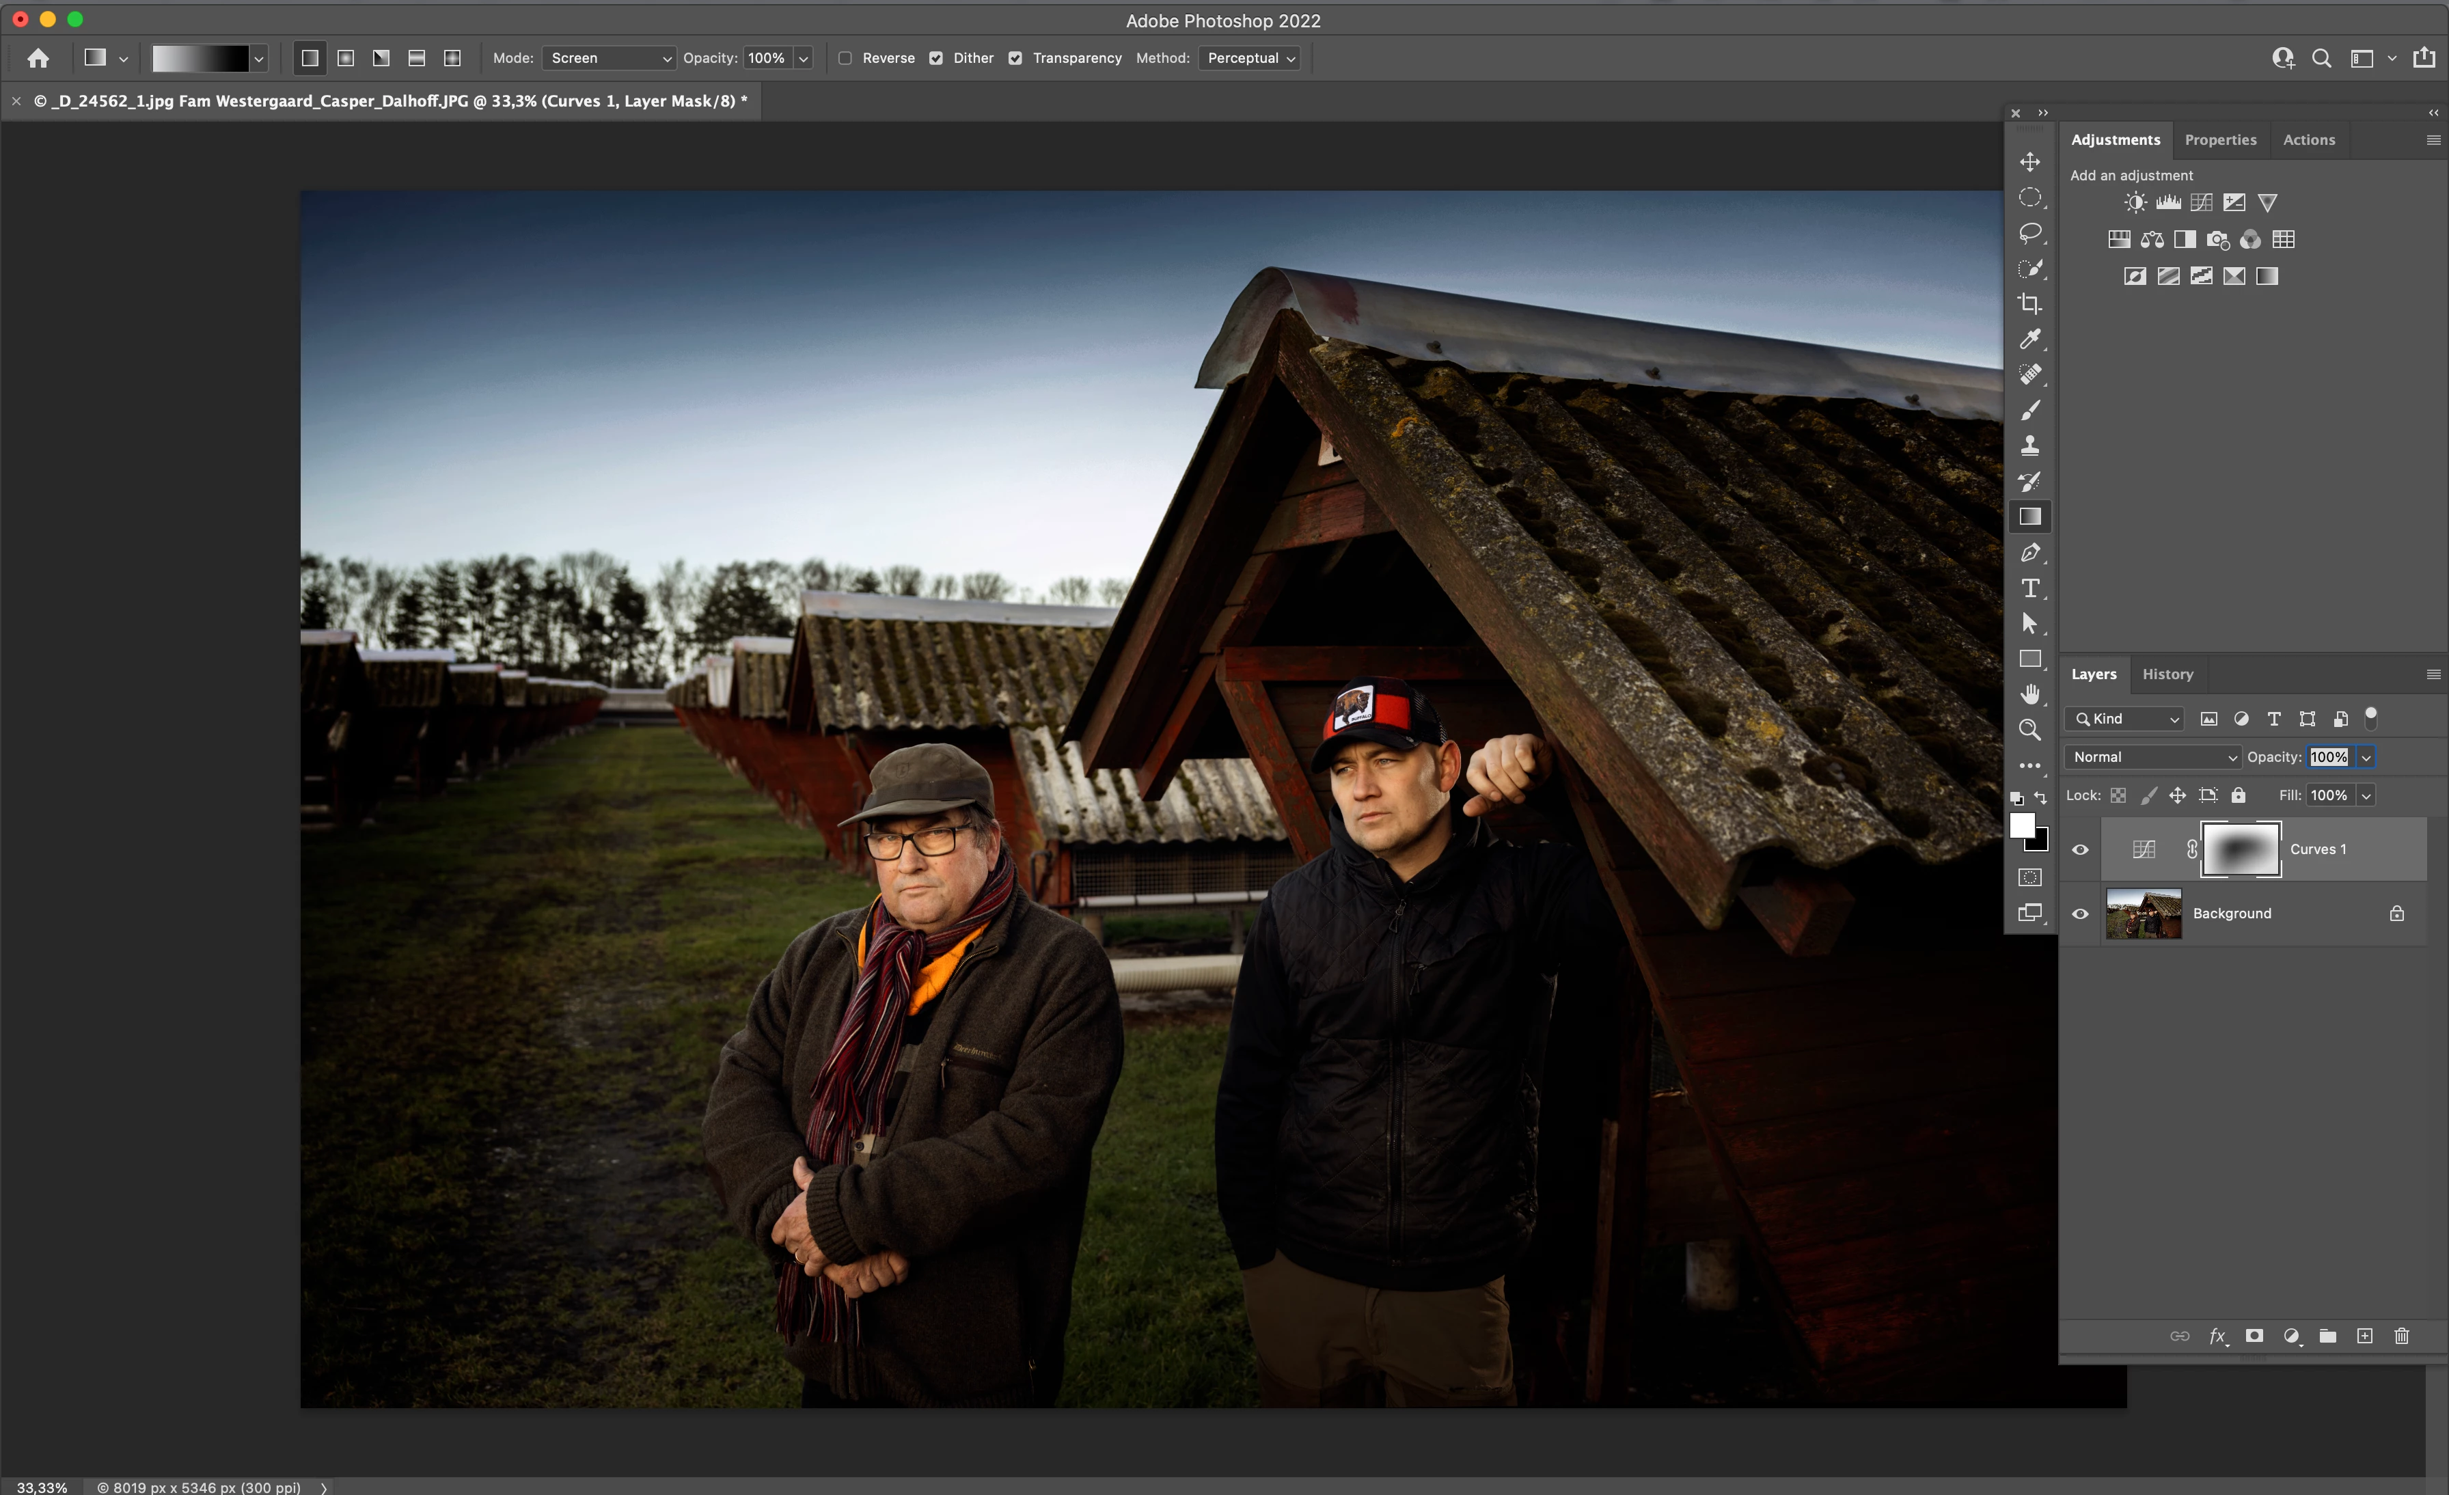Click the delete layer trash icon
This screenshot has width=2449, height=1495.
click(x=2401, y=1336)
